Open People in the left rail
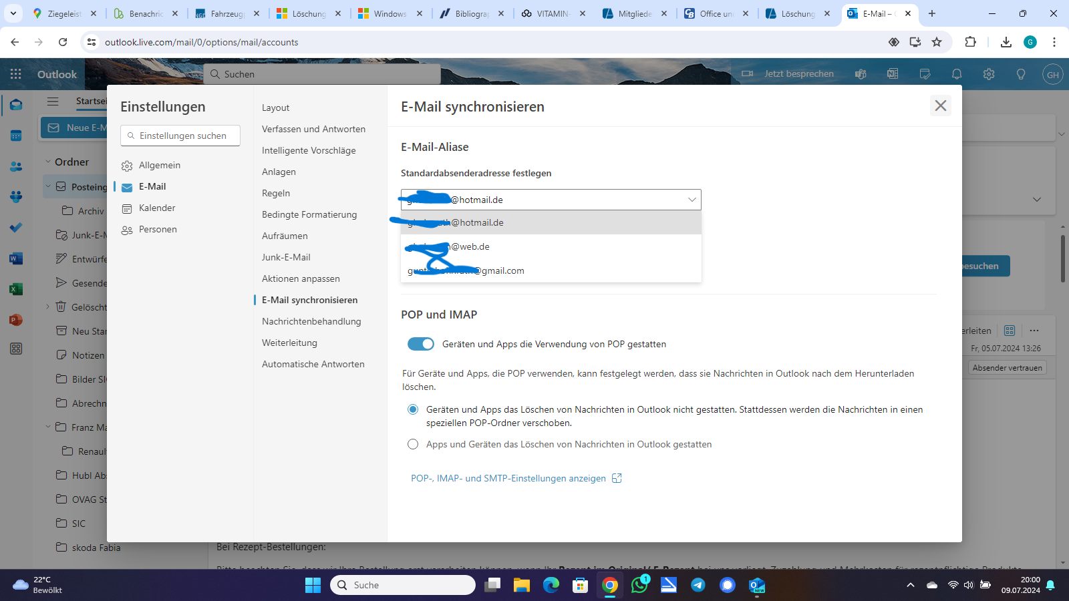Screen dimensions: 1069x601 point(16,166)
